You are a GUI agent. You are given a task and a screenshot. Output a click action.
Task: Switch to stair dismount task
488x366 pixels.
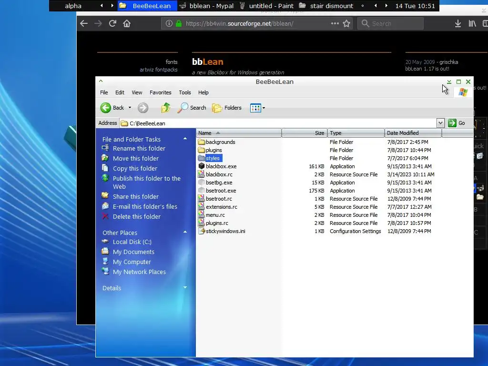click(326, 6)
